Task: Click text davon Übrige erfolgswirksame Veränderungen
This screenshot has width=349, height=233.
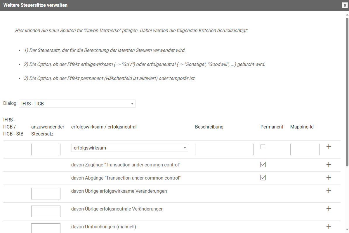Action: click(119, 191)
